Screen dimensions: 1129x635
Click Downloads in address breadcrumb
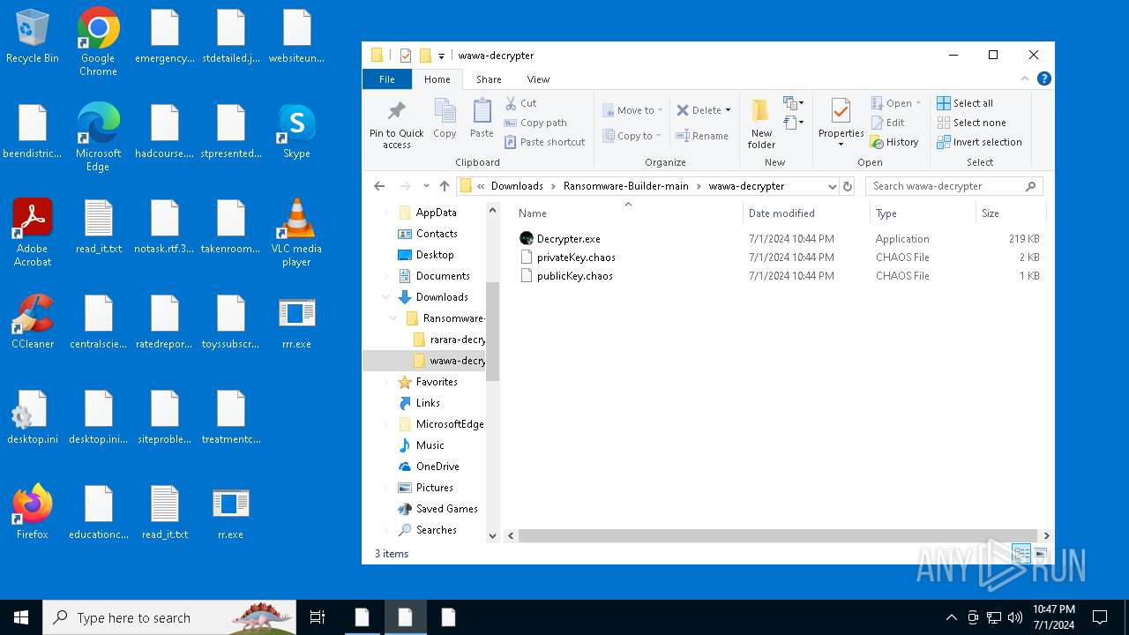517,186
